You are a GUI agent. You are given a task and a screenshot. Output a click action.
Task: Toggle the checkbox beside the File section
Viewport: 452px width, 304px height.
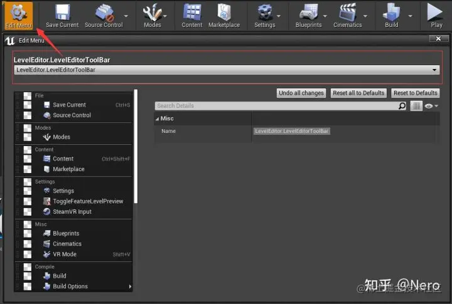click(28, 95)
